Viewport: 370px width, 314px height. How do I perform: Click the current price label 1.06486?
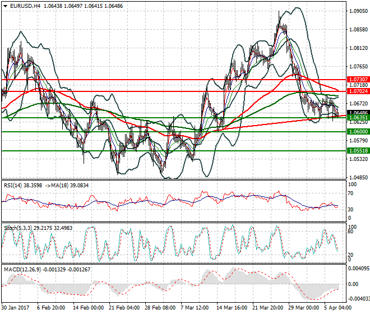coord(358,113)
